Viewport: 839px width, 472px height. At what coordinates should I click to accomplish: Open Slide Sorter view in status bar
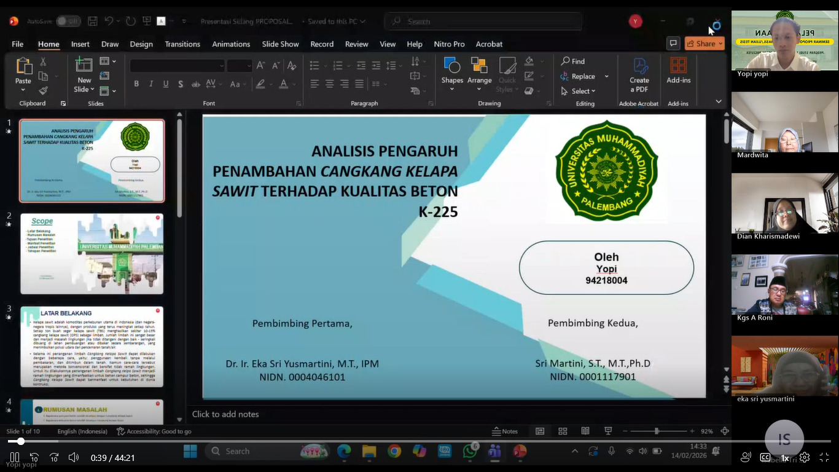click(563, 431)
